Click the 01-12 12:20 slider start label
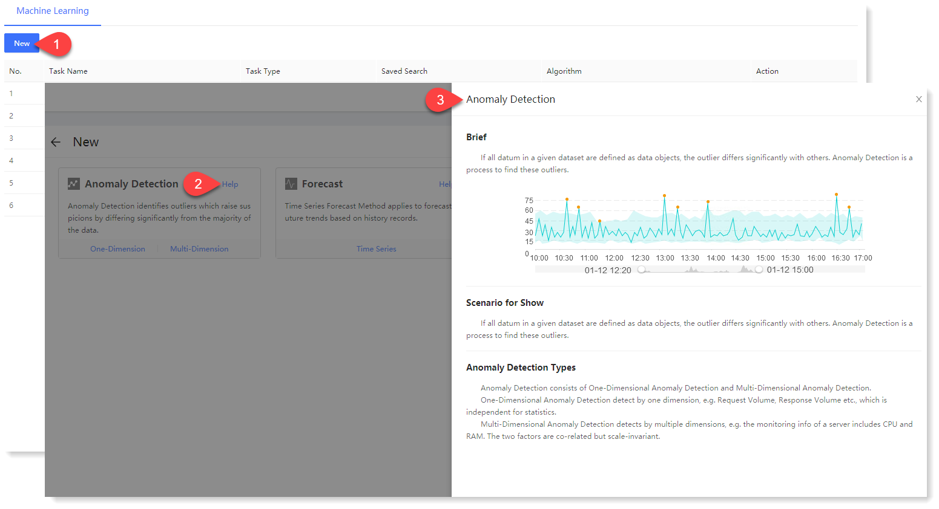The image size is (939, 509). [608, 270]
